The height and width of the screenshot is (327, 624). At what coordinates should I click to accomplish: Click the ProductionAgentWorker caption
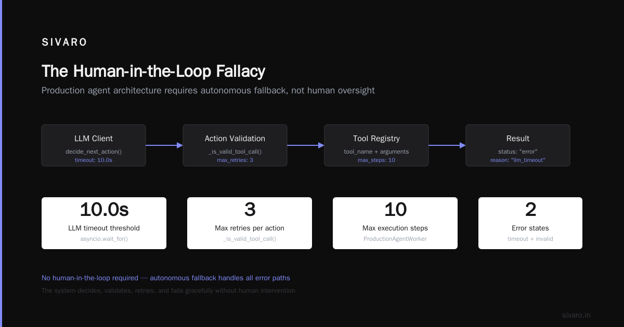(x=395, y=239)
